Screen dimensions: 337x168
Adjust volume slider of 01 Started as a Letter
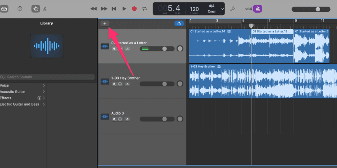coord(157,49)
